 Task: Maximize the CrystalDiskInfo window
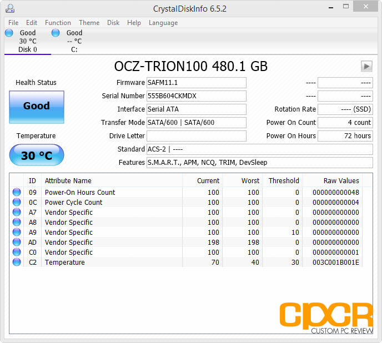346,7
